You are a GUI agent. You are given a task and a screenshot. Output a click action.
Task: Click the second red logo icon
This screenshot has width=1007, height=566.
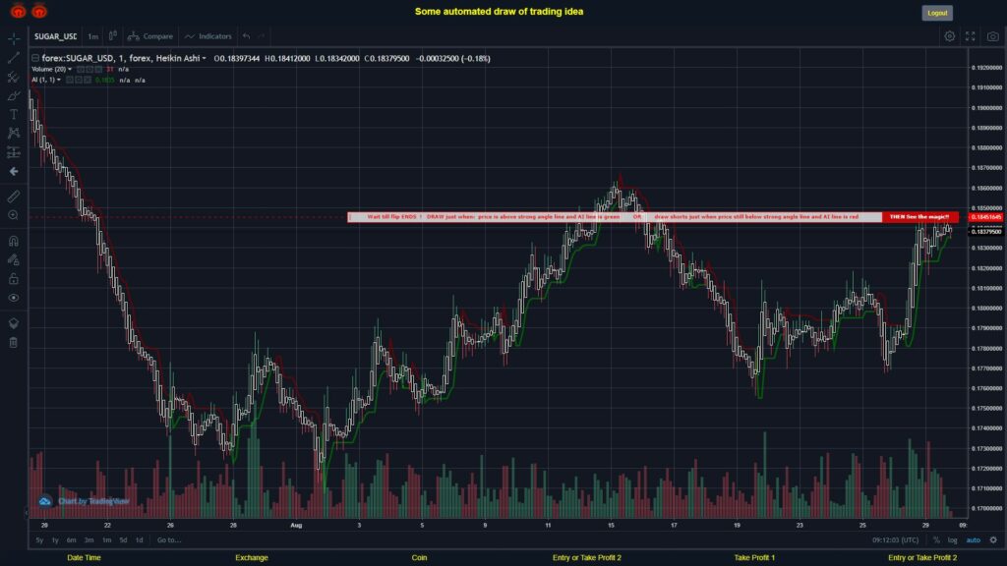39,11
